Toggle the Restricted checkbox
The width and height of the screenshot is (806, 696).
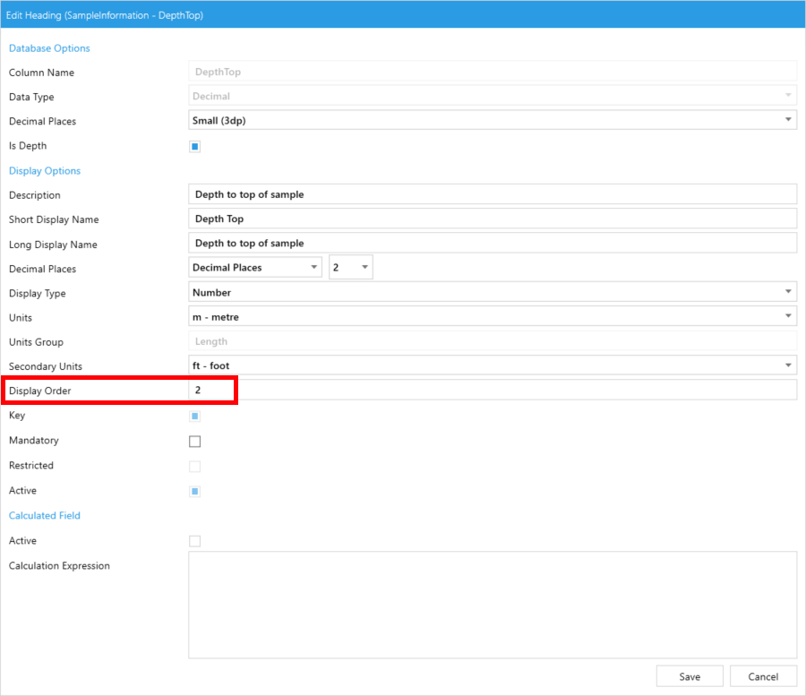coord(195,467)
